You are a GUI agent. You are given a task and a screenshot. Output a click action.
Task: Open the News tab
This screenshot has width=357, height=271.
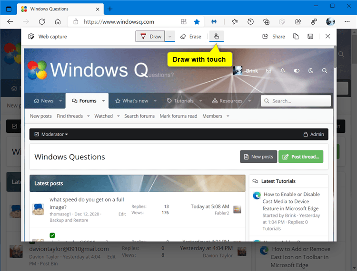pos(43,101)
